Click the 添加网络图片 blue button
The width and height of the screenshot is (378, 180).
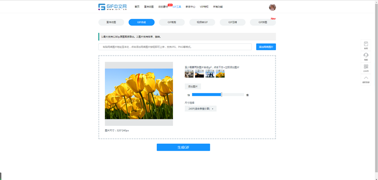[266, 47]
